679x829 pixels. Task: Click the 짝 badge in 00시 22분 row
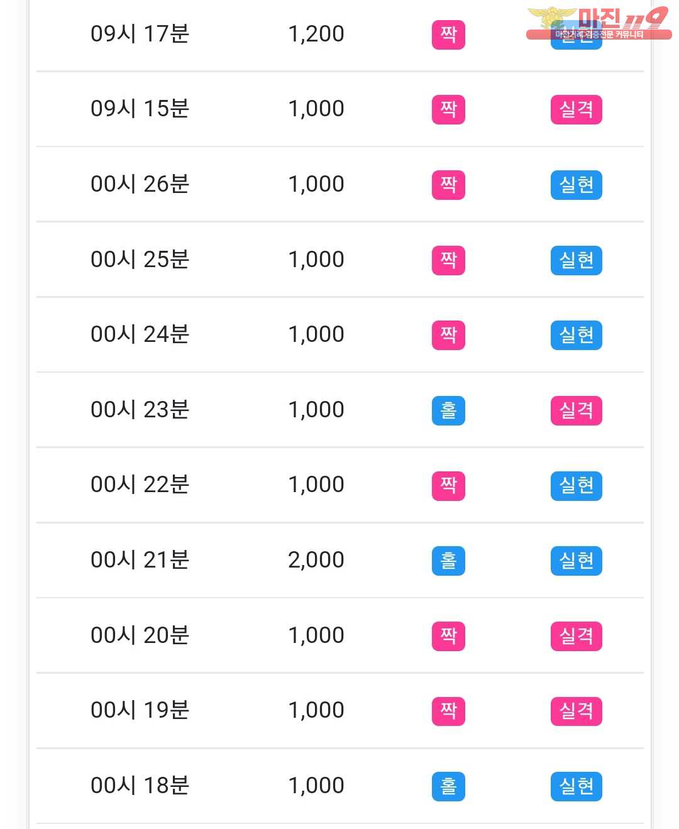click(x=448, y=486)
